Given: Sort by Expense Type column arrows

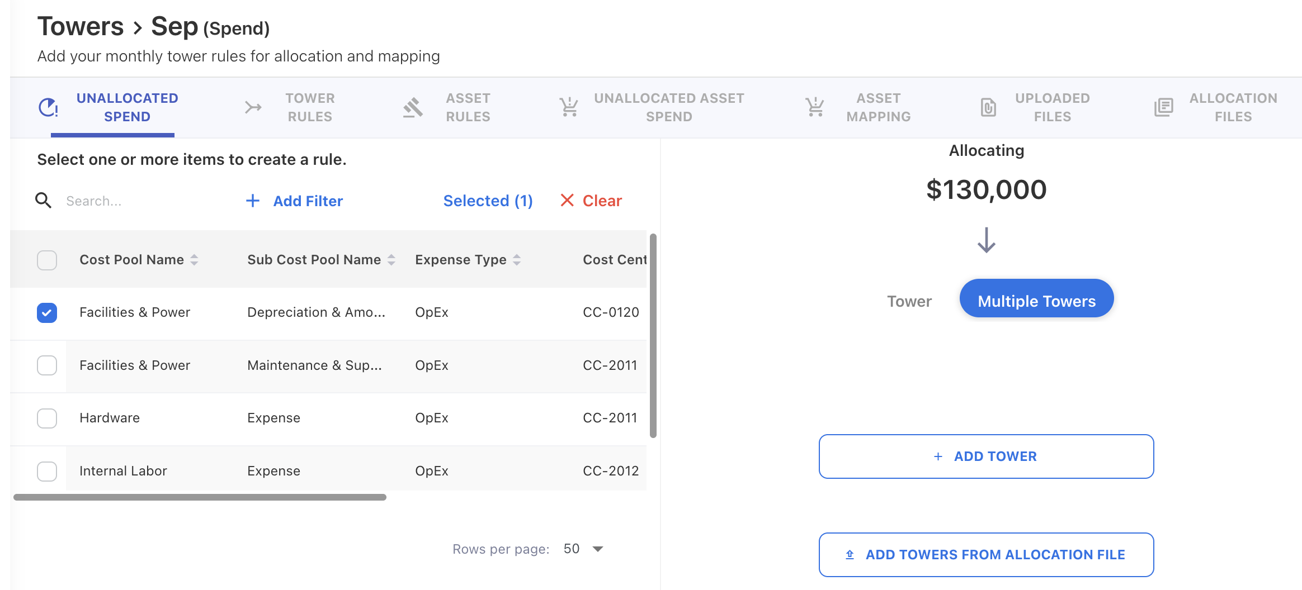Looking at the screenshot, I should (x=517, y=260).
